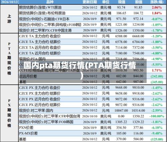Select the 379.00 basis current value
The width and height of the screenshot is (167, 142).
(x=121, y=139)
